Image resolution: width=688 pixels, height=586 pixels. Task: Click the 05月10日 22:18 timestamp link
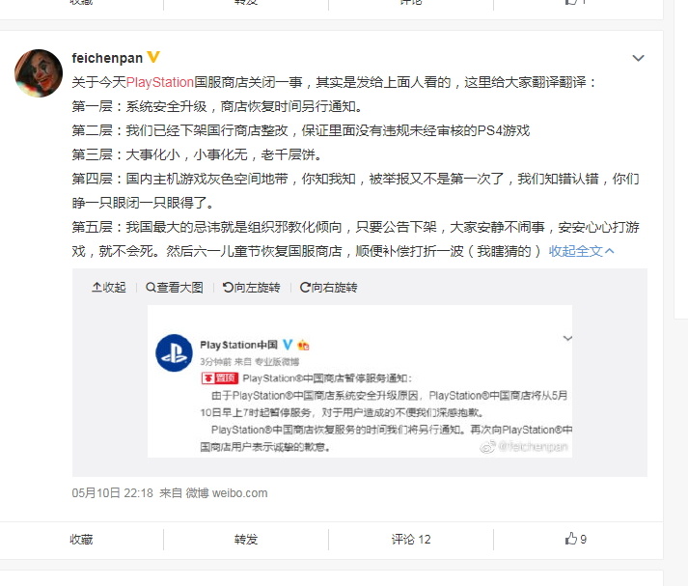pyautogui.click(x=112, y=493)
